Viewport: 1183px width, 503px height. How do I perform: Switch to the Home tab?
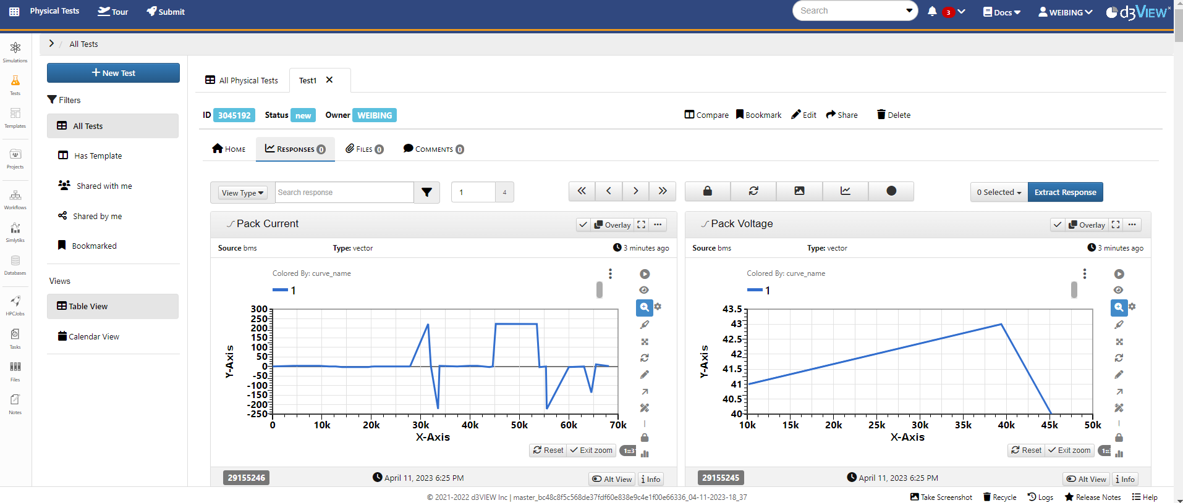click(x=229, y=149)
